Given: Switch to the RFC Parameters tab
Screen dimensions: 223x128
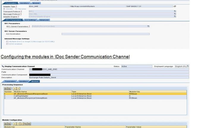Looking at the screenshot, I should (x=13, y=20).
